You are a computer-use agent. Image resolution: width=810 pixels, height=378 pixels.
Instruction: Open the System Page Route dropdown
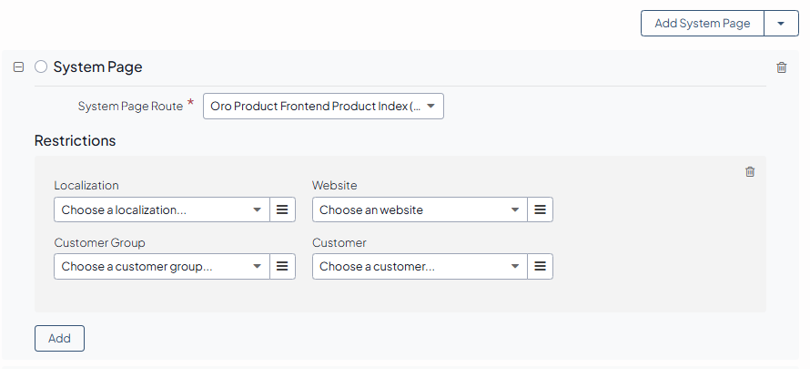coord(323,107)
